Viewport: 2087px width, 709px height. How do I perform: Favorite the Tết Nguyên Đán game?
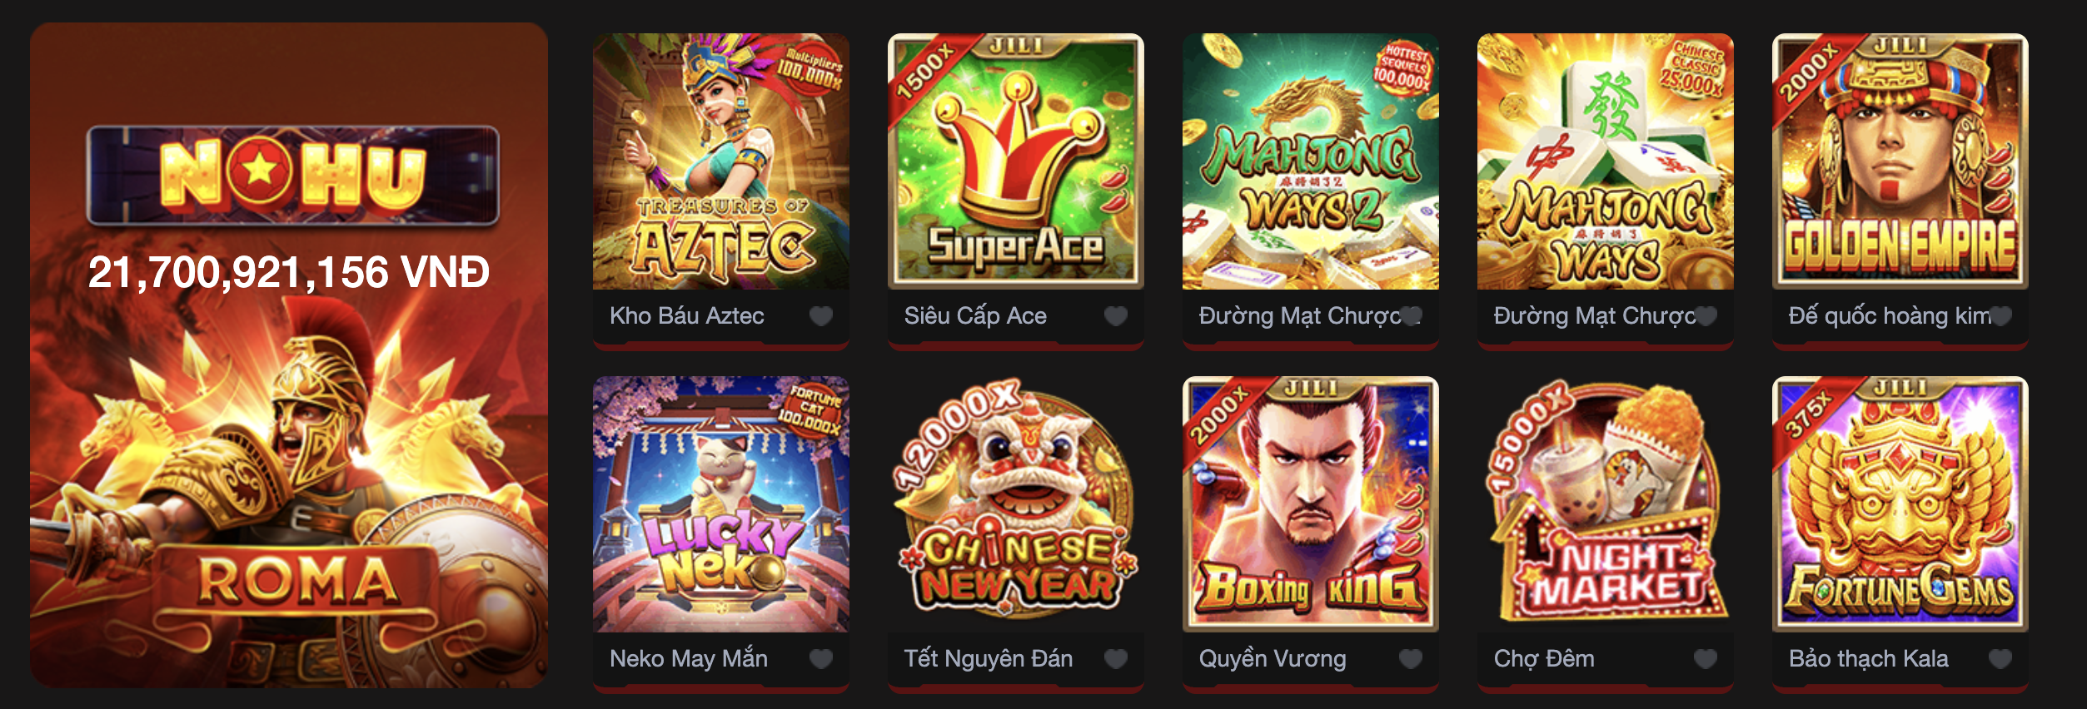[1116, 658]
